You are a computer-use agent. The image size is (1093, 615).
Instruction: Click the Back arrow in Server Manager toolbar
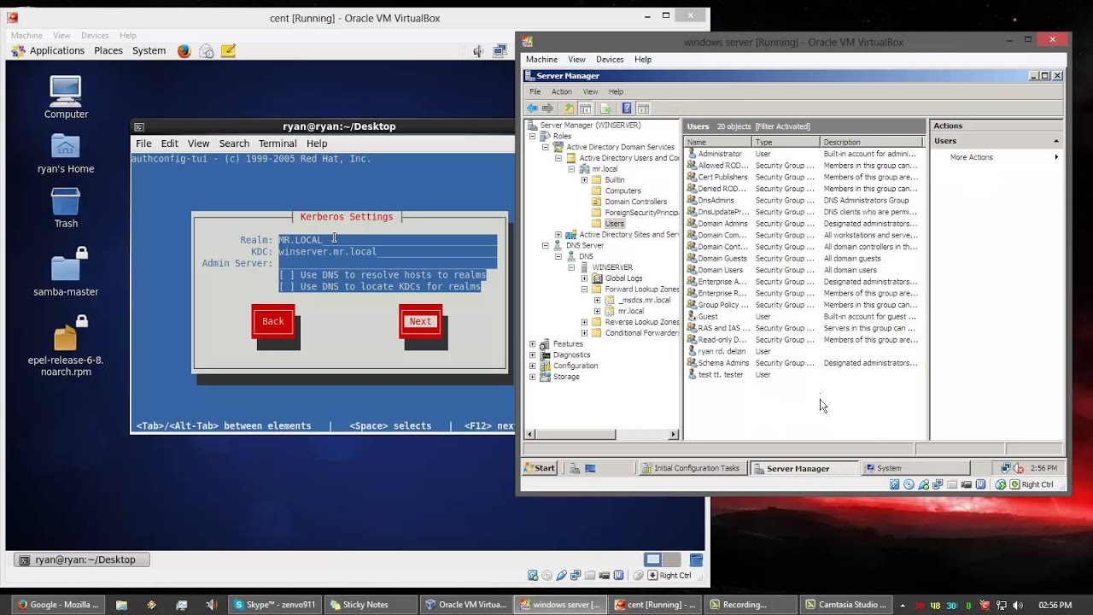(532, 108)
